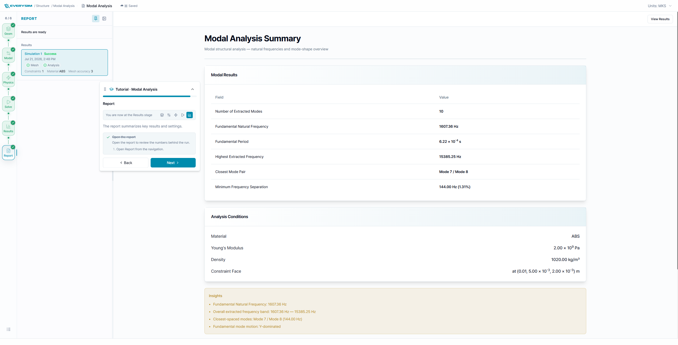Click the 'Constraint Face' label
Image resolution: width=678 pixels, height=345 pixels.
(x=226, y=271)
